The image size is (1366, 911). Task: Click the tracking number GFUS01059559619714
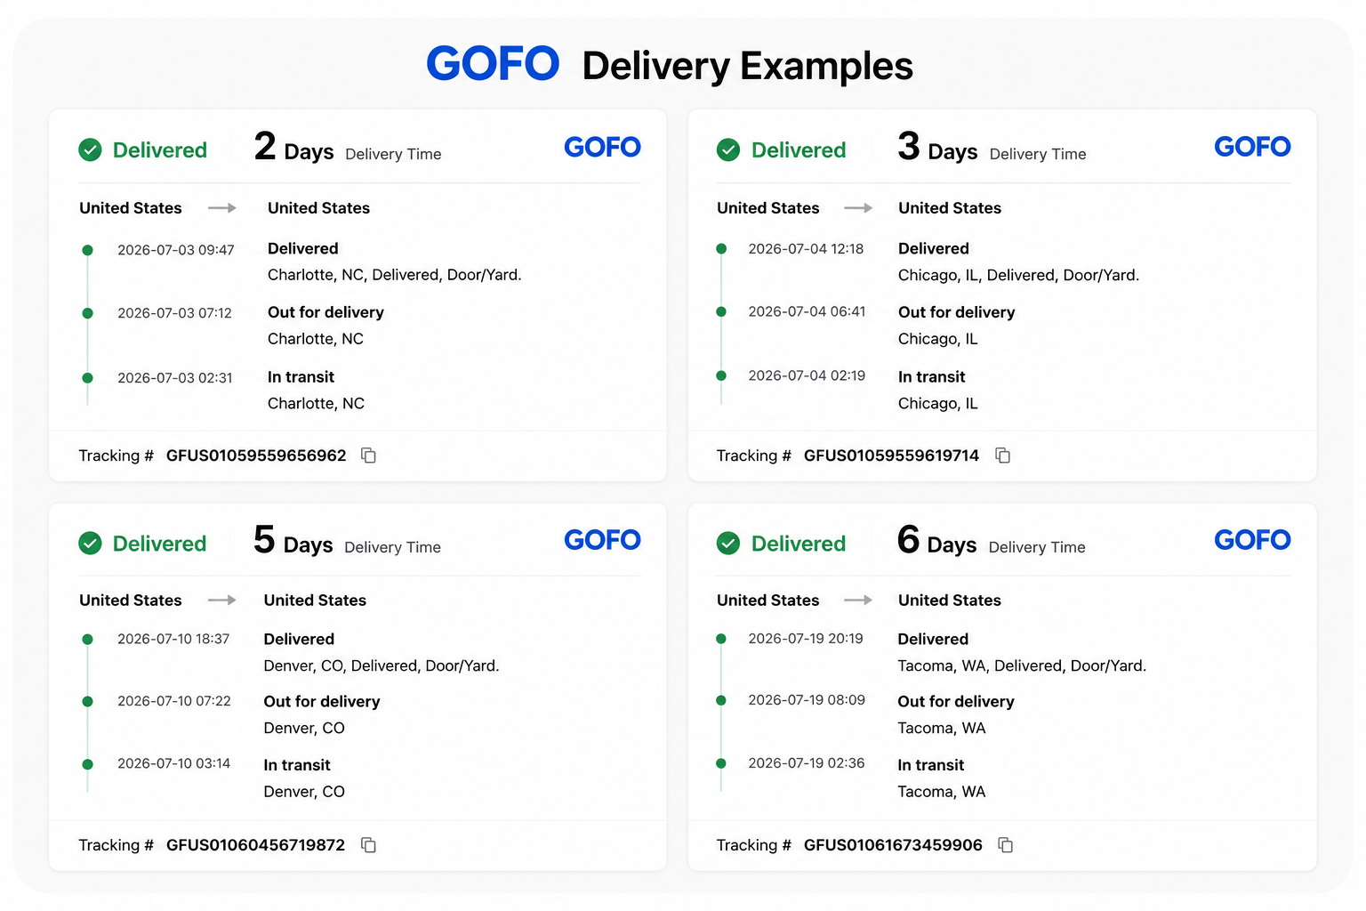(x=891, y=455)
